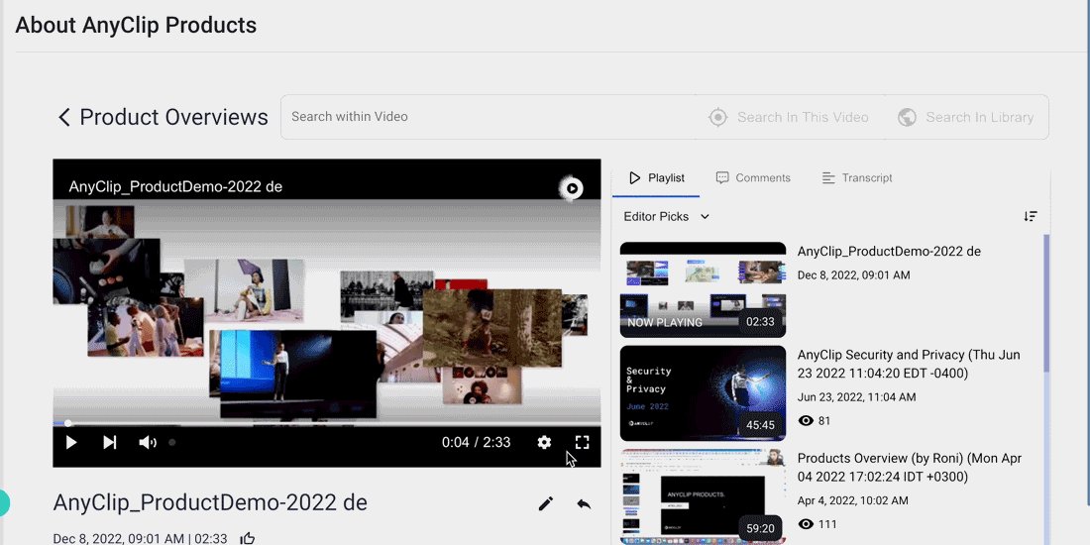The width and height of the screenshot is (1090, 545).
Task: Share the video using the arrow icon
Action: 584,503
